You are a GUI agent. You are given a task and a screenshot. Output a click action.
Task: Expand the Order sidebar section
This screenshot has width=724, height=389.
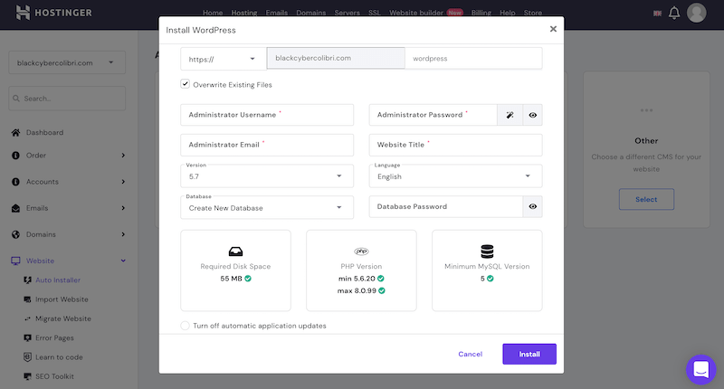(123, 156)
